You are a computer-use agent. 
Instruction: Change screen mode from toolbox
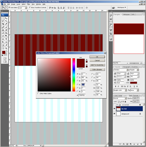point(5,61)
